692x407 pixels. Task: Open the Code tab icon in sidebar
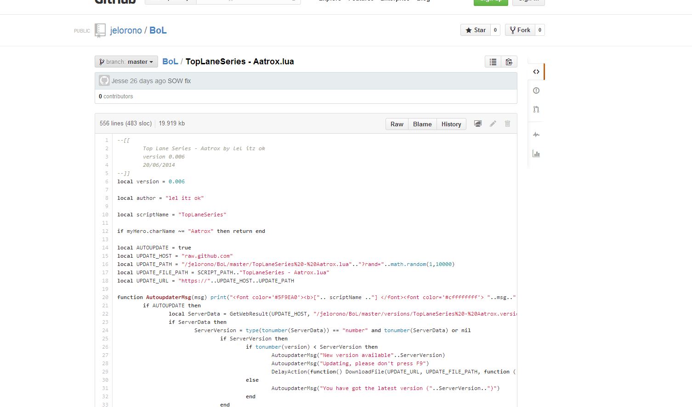click(536, 72)
